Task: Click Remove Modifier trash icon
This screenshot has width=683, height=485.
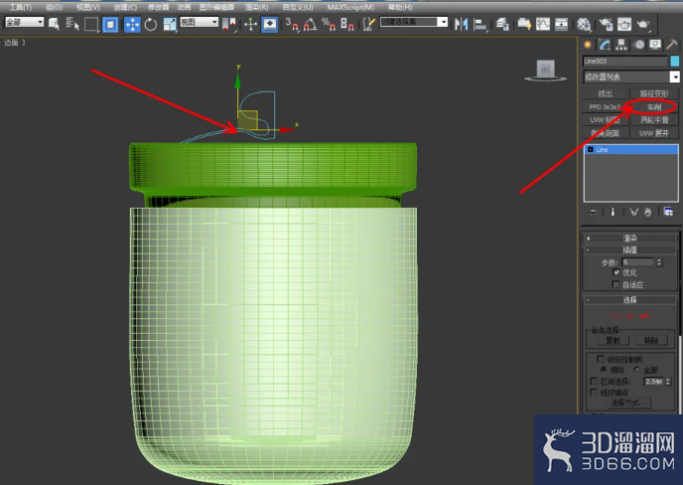Action: [x=647, y=212]
